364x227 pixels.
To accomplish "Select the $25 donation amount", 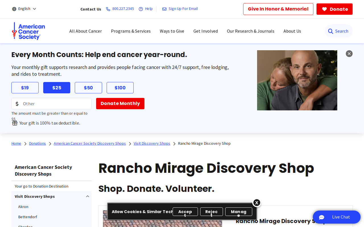I will [57, 88].
